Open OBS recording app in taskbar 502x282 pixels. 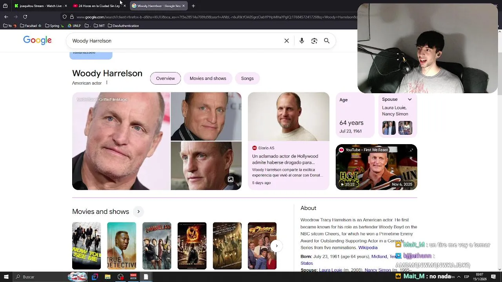tap(120, 277)
